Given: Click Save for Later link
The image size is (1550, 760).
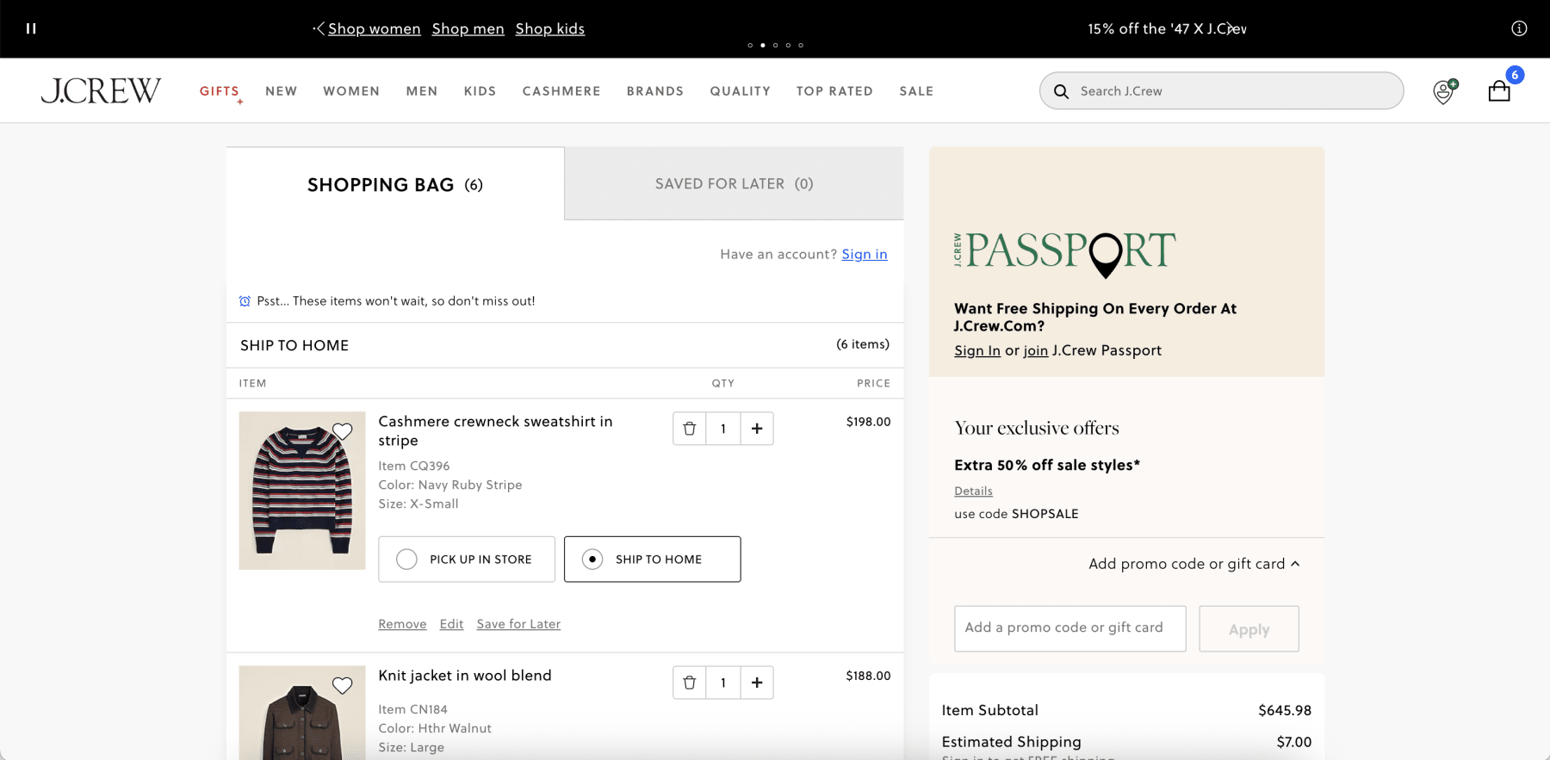Looking at the screenshot, I should click(518, 624).
